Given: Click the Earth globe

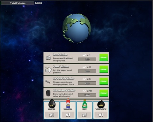Looking at the screenshot, I should (x=76, y=28).
